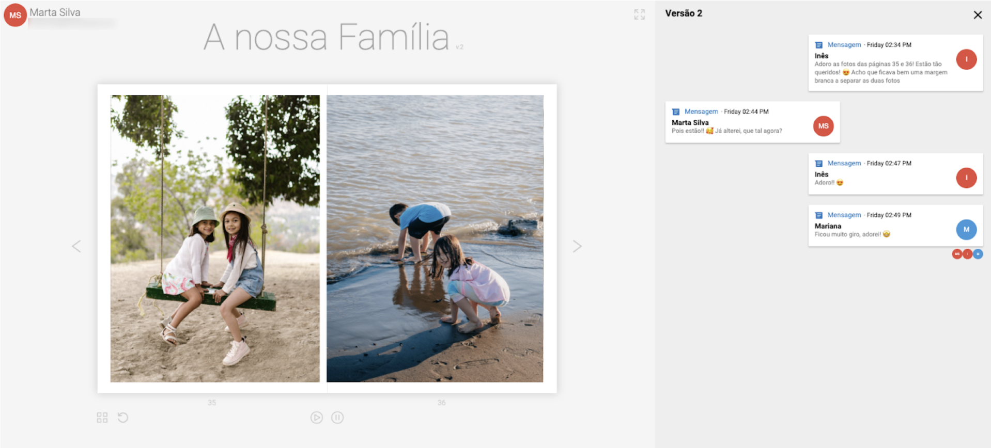Open the Mensagem link at Friday 02:47 PM
The height and width of the screenshot is (448, 991).
pyautogui.click(x=844, y=163)
